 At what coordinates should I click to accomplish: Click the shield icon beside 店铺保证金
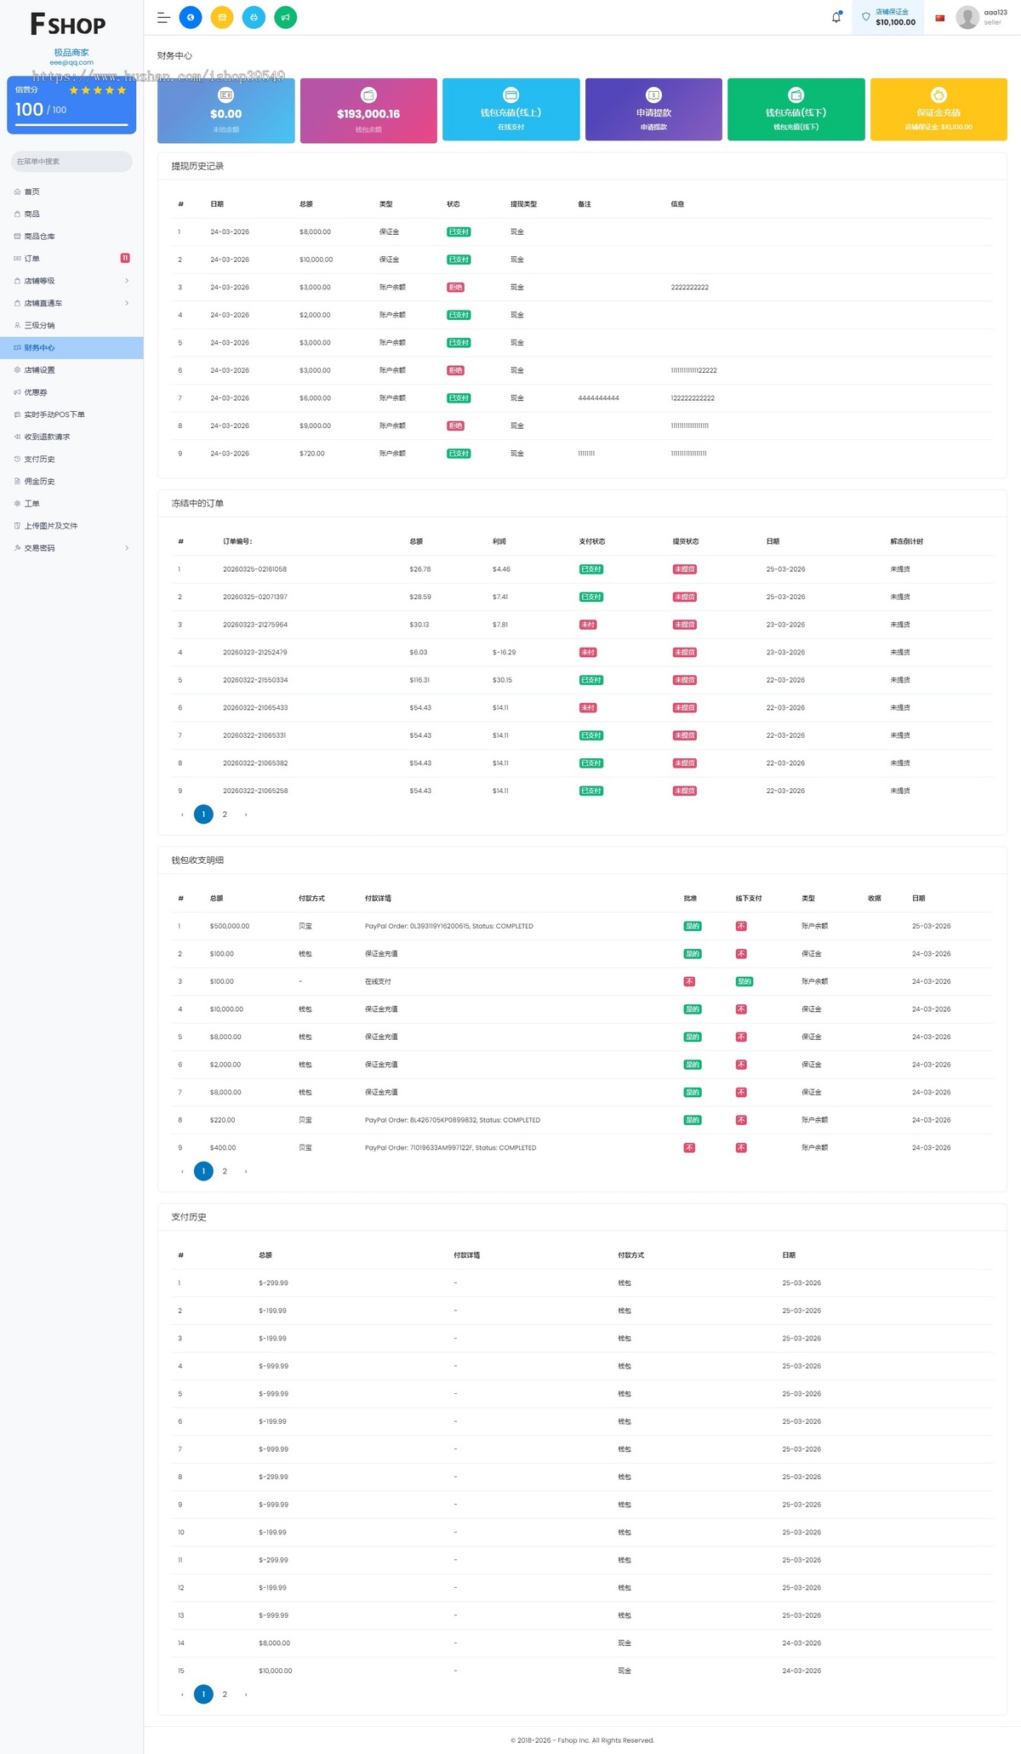866,17
